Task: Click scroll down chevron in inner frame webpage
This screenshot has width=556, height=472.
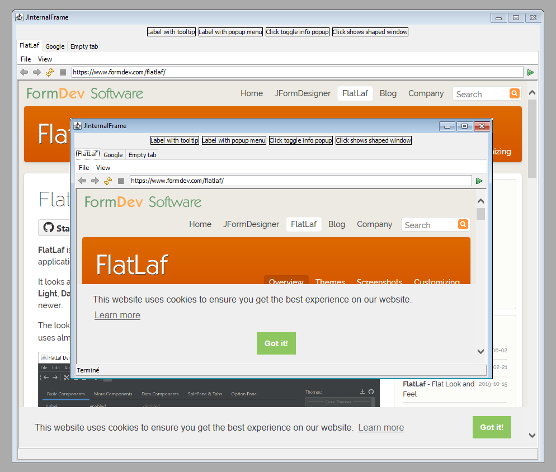Action: coord(480,351)
